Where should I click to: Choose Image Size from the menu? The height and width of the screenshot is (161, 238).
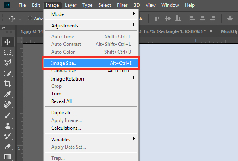click(91, 63)
